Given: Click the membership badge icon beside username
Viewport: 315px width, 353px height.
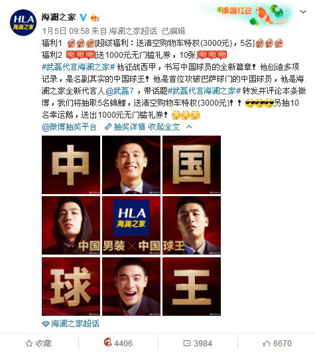Looking at the screenshot, I should [94, 17].
